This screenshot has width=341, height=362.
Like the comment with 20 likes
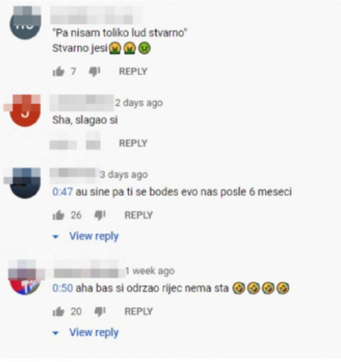click(x=58, y=312)
